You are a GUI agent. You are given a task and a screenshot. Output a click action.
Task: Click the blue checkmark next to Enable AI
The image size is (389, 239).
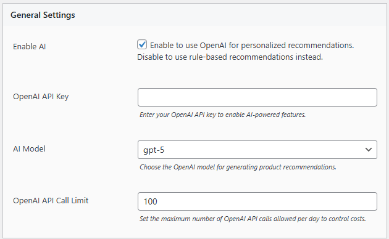(142, 45)
